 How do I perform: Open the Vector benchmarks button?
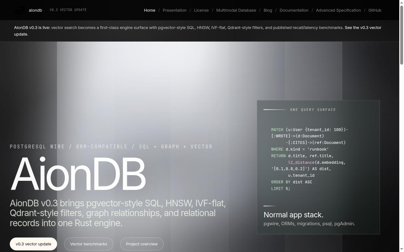pyautogui.click(x=88, y=244)
